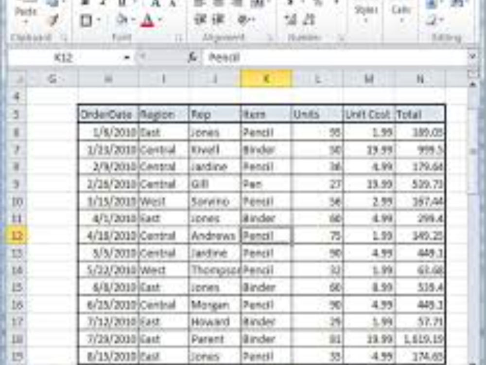Expand the Font Color dropdown arrow
The height and width of the screenshot is (365, 486).
click(x=160, y=20)
